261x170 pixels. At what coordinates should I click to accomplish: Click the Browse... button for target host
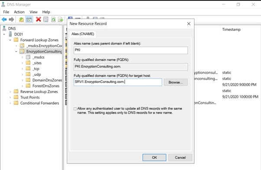point(176,82)
